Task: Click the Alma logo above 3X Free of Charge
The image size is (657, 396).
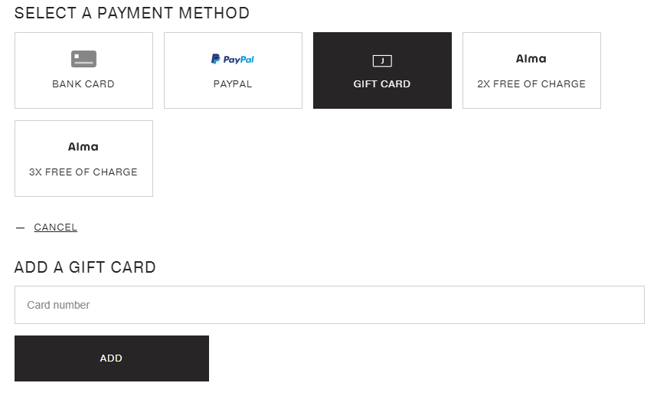Action: 83,147
